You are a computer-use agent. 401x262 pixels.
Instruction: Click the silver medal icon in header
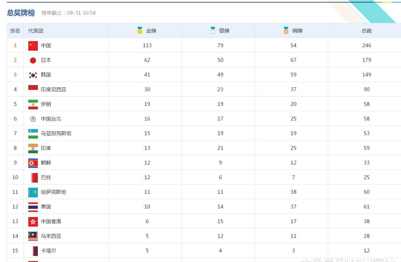tap(213, 31)
